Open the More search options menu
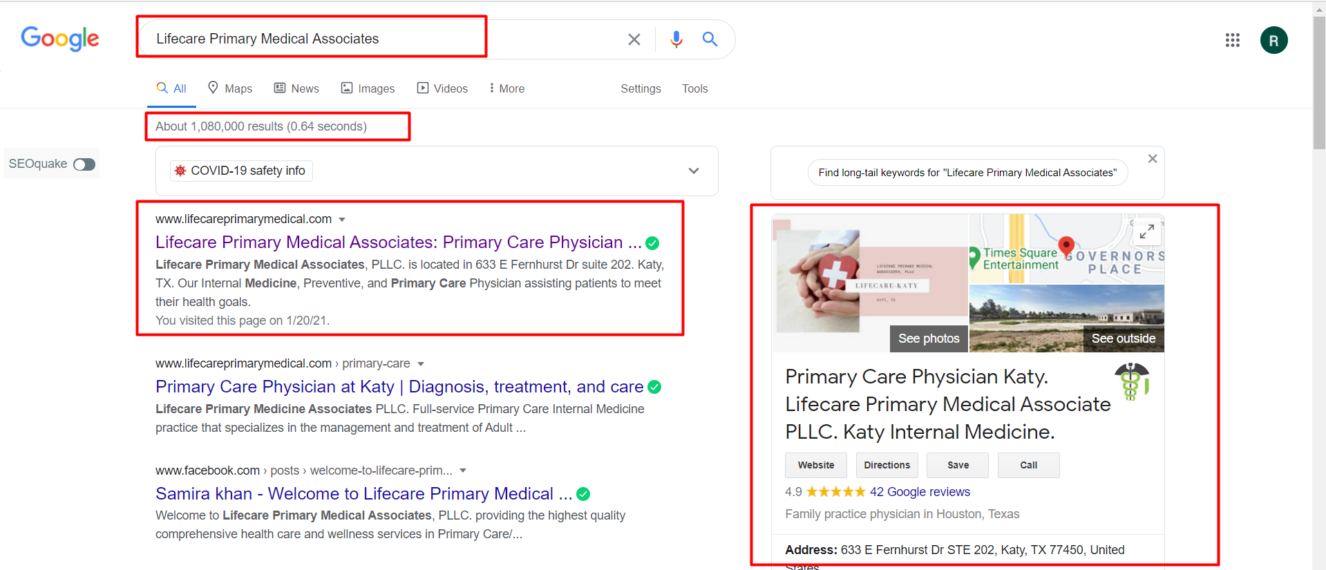 (506, 88)
